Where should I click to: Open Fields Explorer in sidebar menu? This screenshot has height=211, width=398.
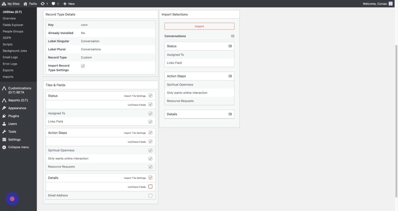click(13, 25)
